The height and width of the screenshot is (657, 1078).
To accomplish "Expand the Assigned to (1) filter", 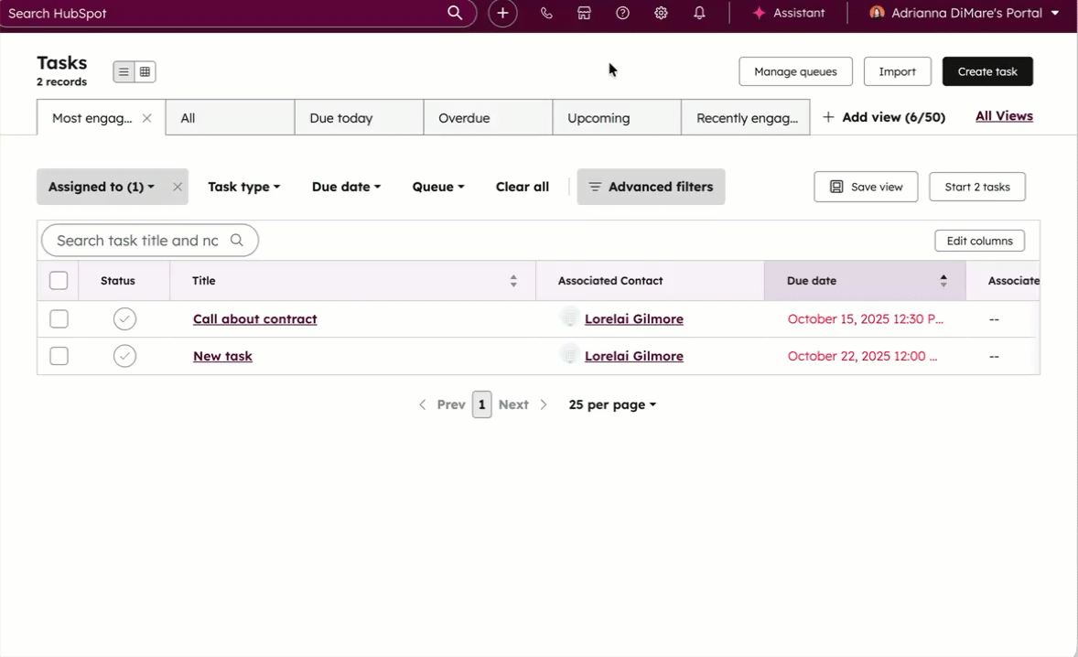I will pyautogui.click(x=101, y=187).
